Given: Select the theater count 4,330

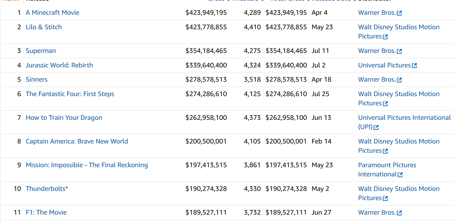Looking at the screenshot, I should pyautogui.click(x=252, y=189).
